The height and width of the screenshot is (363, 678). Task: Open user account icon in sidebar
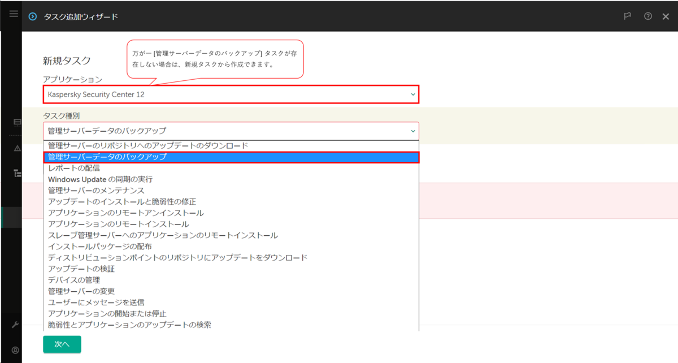(15, 350)
